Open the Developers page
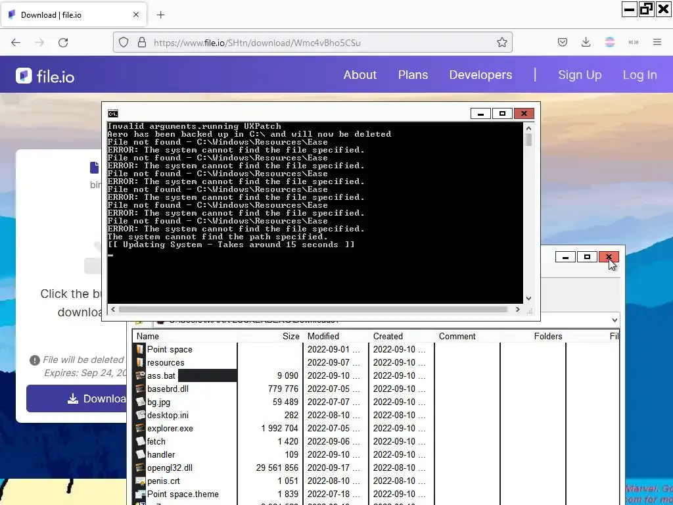This screenshot has height=505, width=673. [x=480, y=75]
